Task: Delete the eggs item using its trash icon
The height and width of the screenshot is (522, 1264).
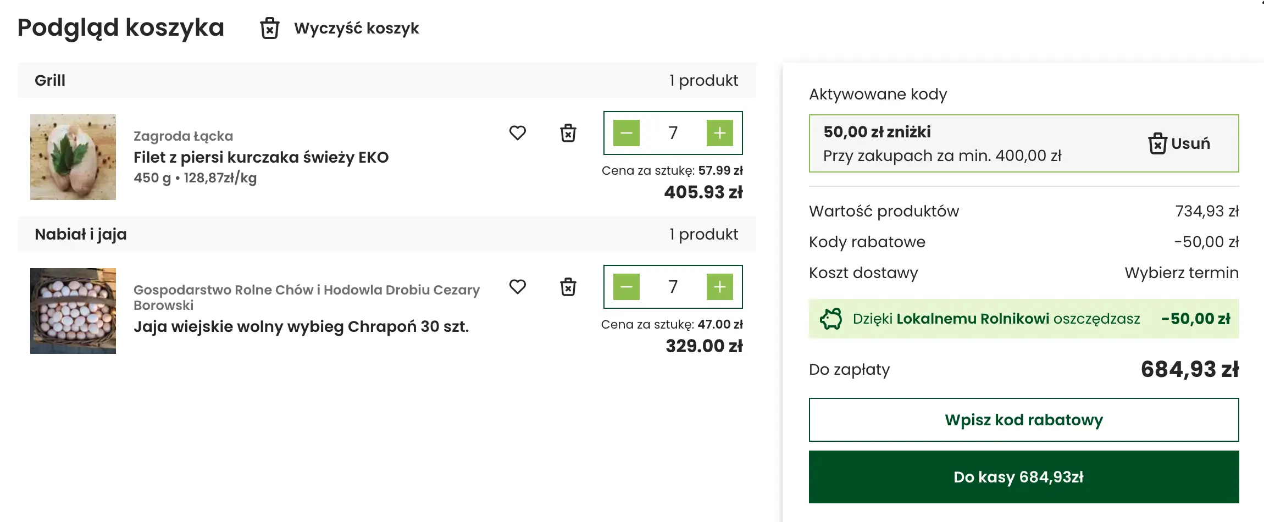Action: 568,287
